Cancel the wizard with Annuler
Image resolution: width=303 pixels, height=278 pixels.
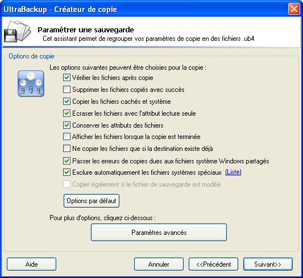click(x=159, y=264)
